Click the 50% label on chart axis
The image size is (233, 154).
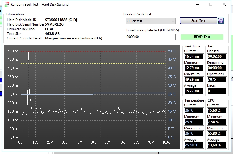click(x=93, y=142)
